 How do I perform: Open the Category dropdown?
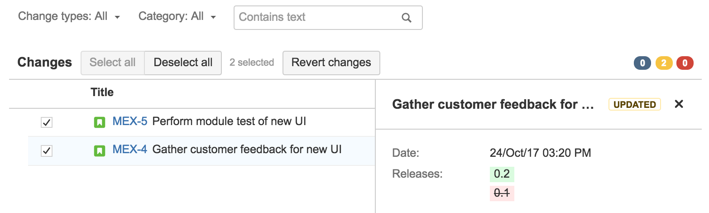[x=177, y=17]
